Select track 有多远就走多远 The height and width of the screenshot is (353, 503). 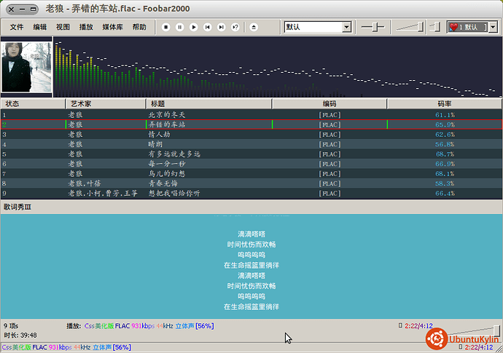[251, 154]
